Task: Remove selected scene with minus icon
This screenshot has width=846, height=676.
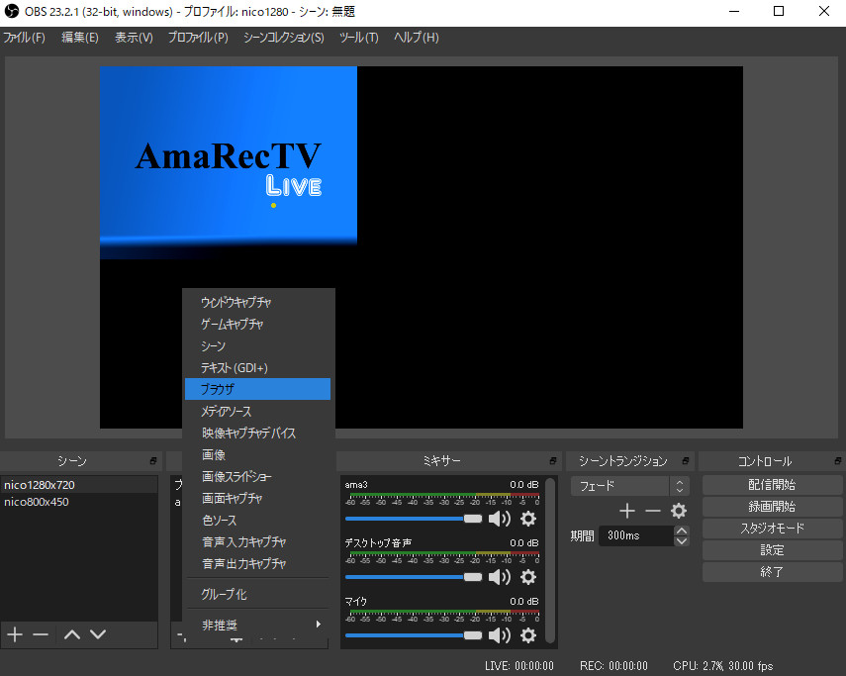Action: (x=41, y=634)
